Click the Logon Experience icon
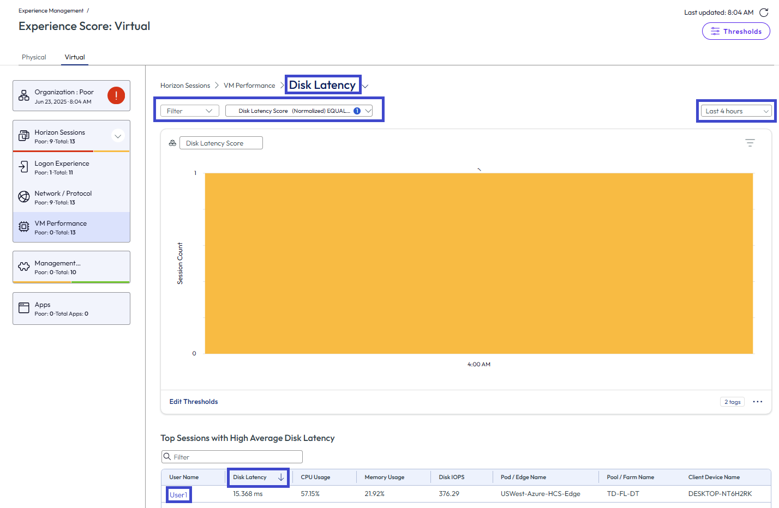The height and width of the screenshot is (508, 779). [24, 167]
